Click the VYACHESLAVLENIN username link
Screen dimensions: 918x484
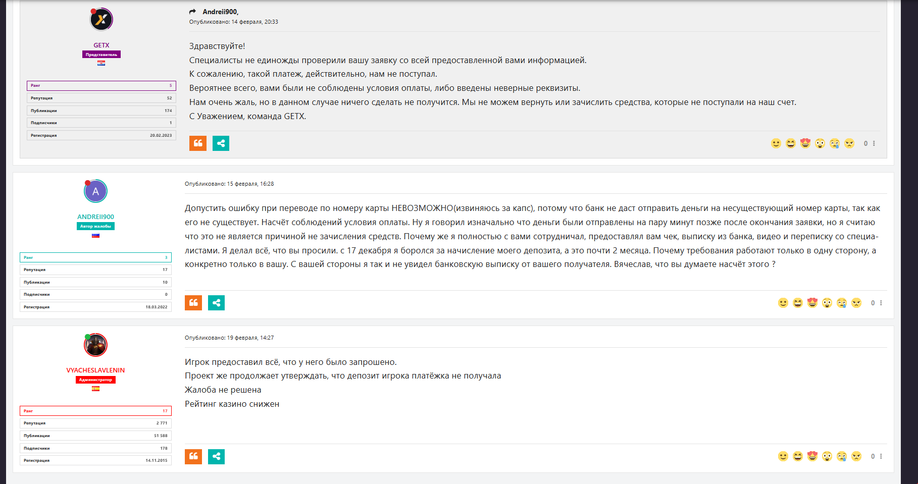pos(95,370)
